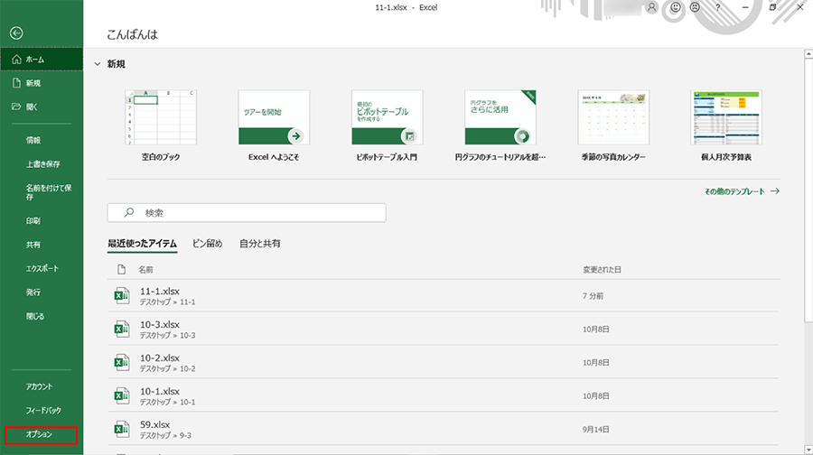Click the question mark help icon
The height and width of the screenshot is (455, 813).
coord(717,7)
